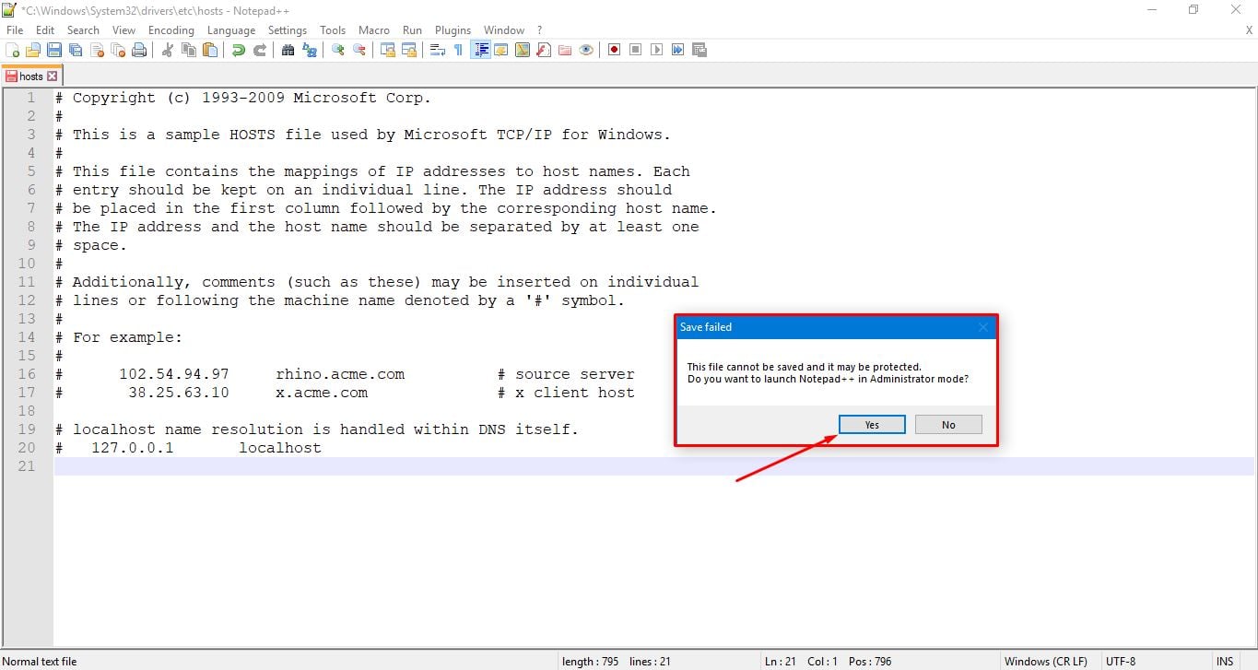Image resolution: width=1258 pixels, height=670 pixels.
Task: Click line 20 text '127.0.0.1 localhost'
Action: 206,448
